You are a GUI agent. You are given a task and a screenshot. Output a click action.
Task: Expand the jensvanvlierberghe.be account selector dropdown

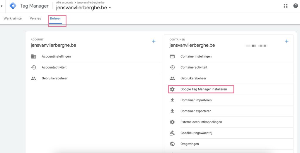[110, 8]
